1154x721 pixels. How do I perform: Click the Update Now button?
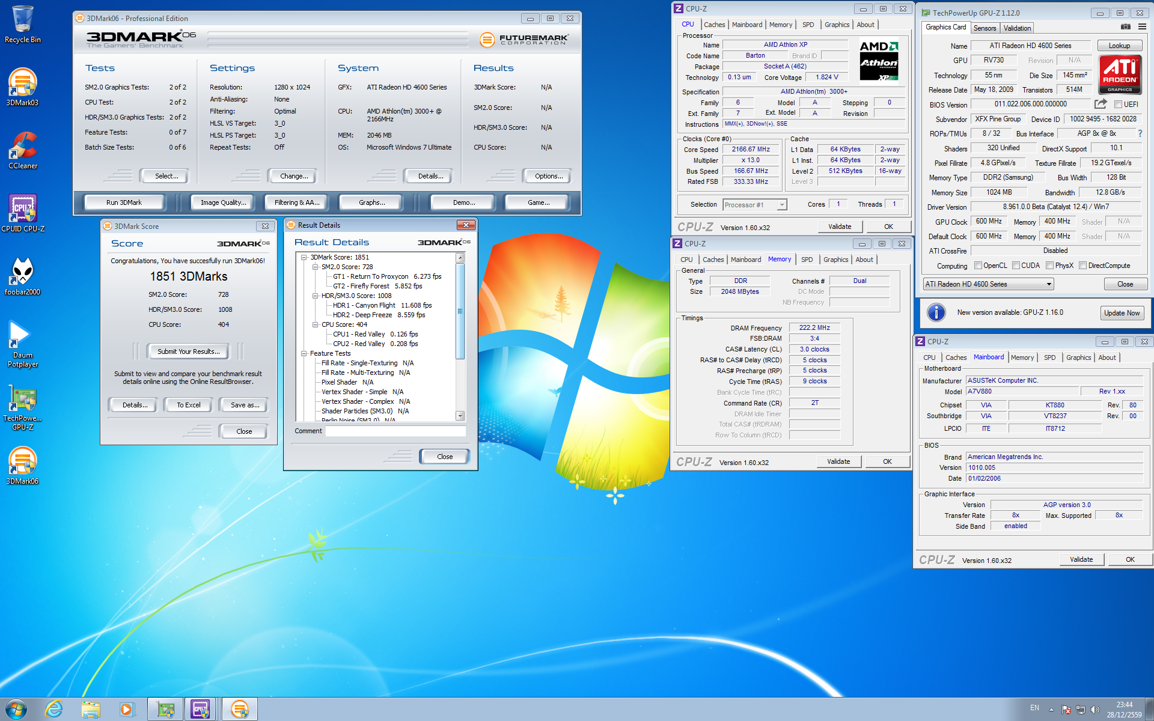pyautogui.click(x=1122, y=313)
